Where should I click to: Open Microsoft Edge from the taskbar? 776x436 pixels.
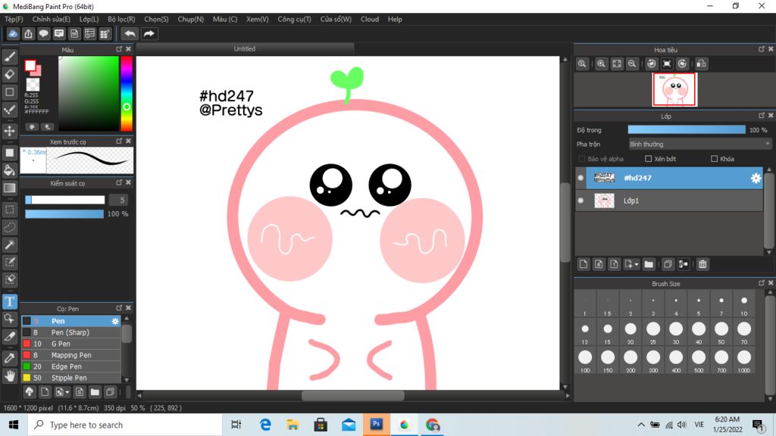click(266, 425)
